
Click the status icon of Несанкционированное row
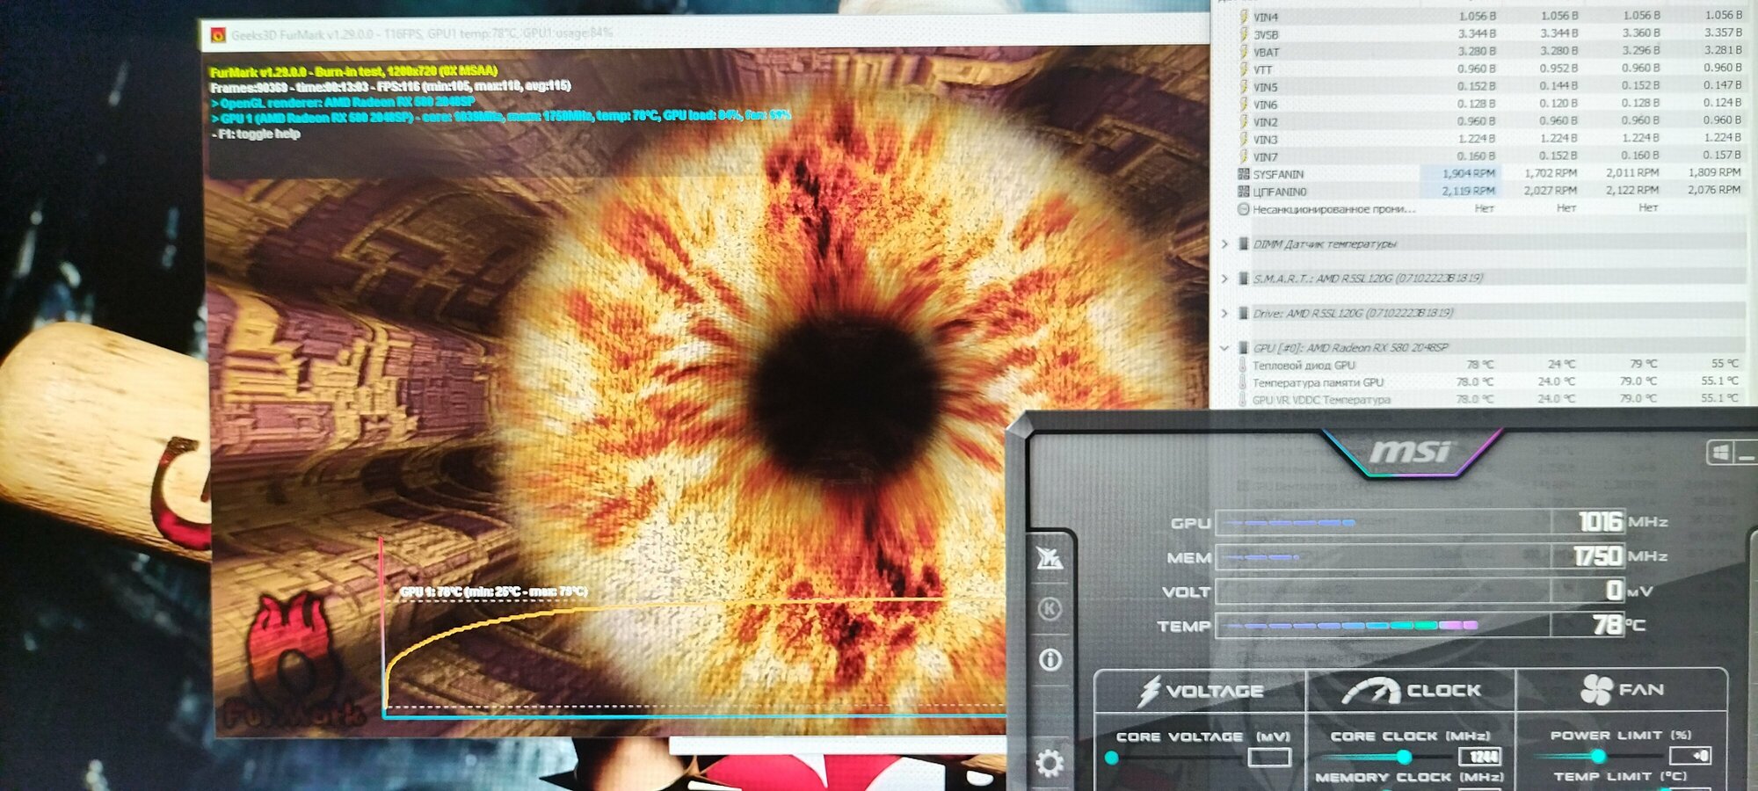click(1243, 209)
